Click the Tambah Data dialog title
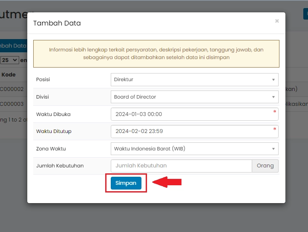The image size is (308, 232). 57,23
